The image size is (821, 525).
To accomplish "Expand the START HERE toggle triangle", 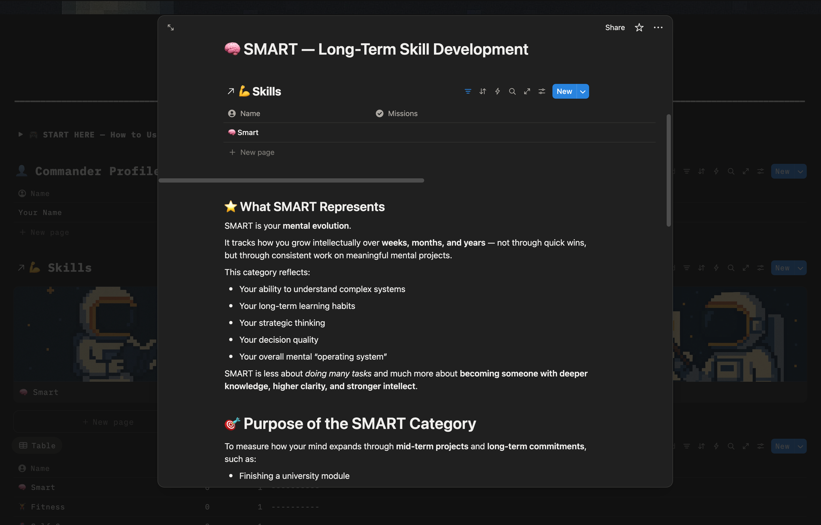I will [x=21, y=135].
